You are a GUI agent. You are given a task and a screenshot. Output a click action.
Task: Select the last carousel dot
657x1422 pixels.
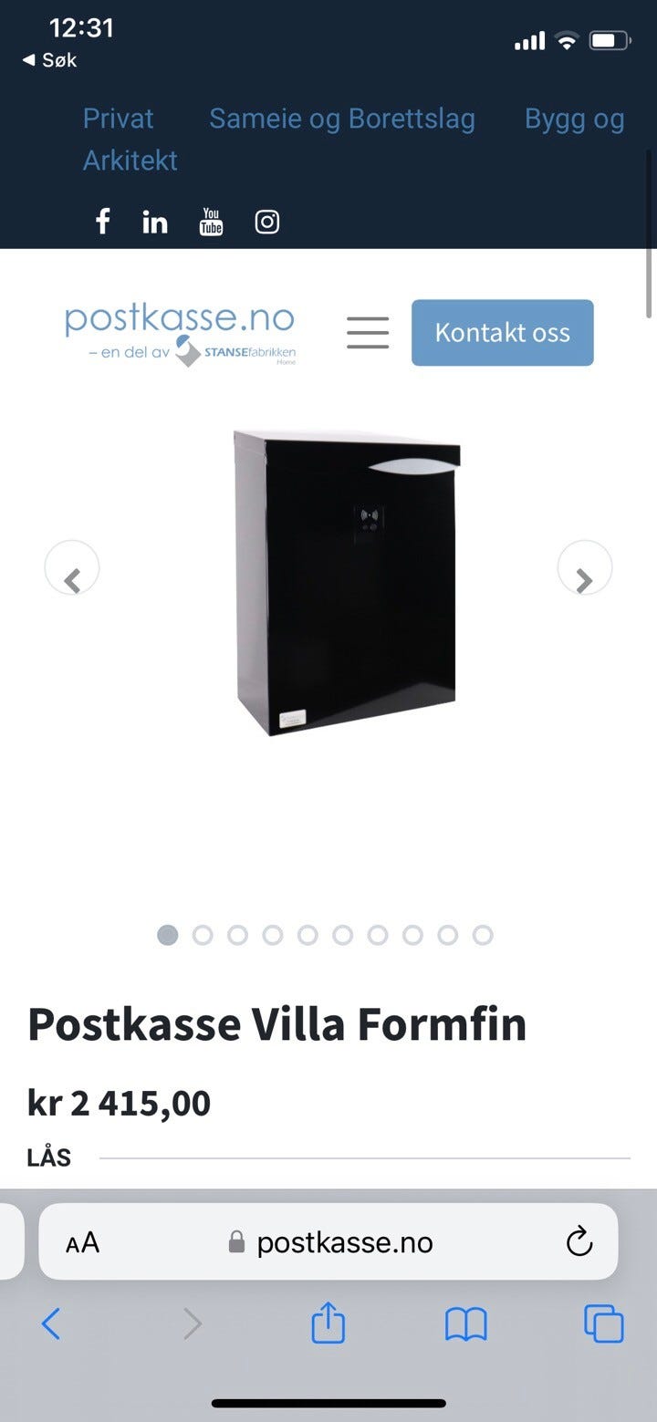point(483,935)
